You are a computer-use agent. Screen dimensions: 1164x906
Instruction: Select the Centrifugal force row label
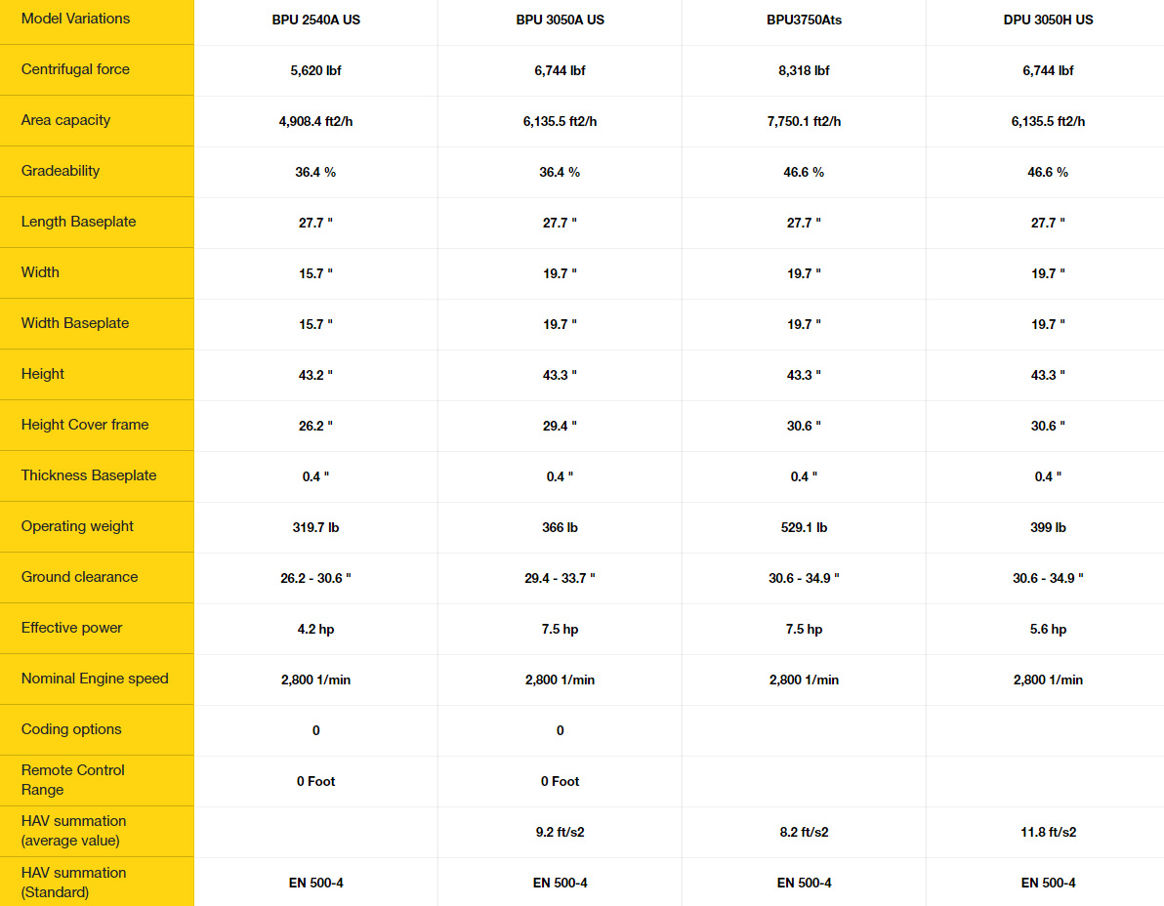coord(75,69)
